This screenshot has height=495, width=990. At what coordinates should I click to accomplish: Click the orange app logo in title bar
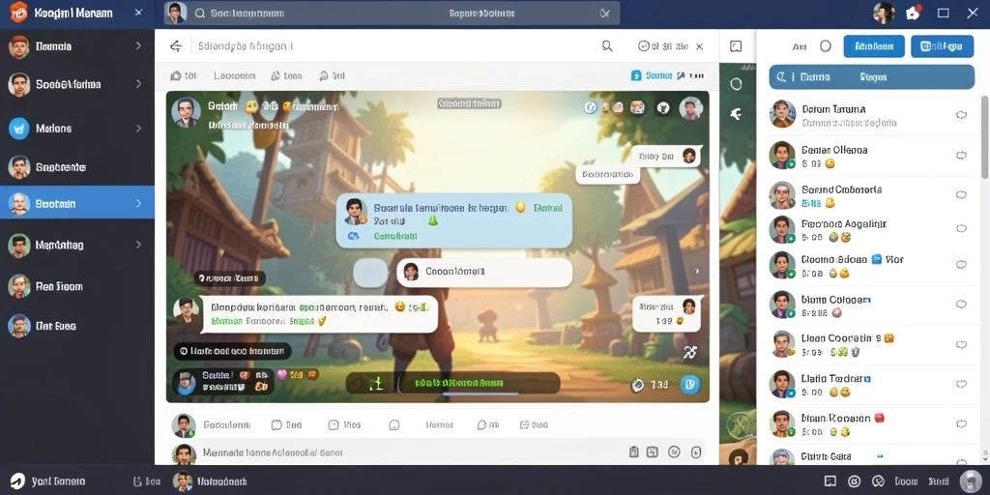pos(18,12)
